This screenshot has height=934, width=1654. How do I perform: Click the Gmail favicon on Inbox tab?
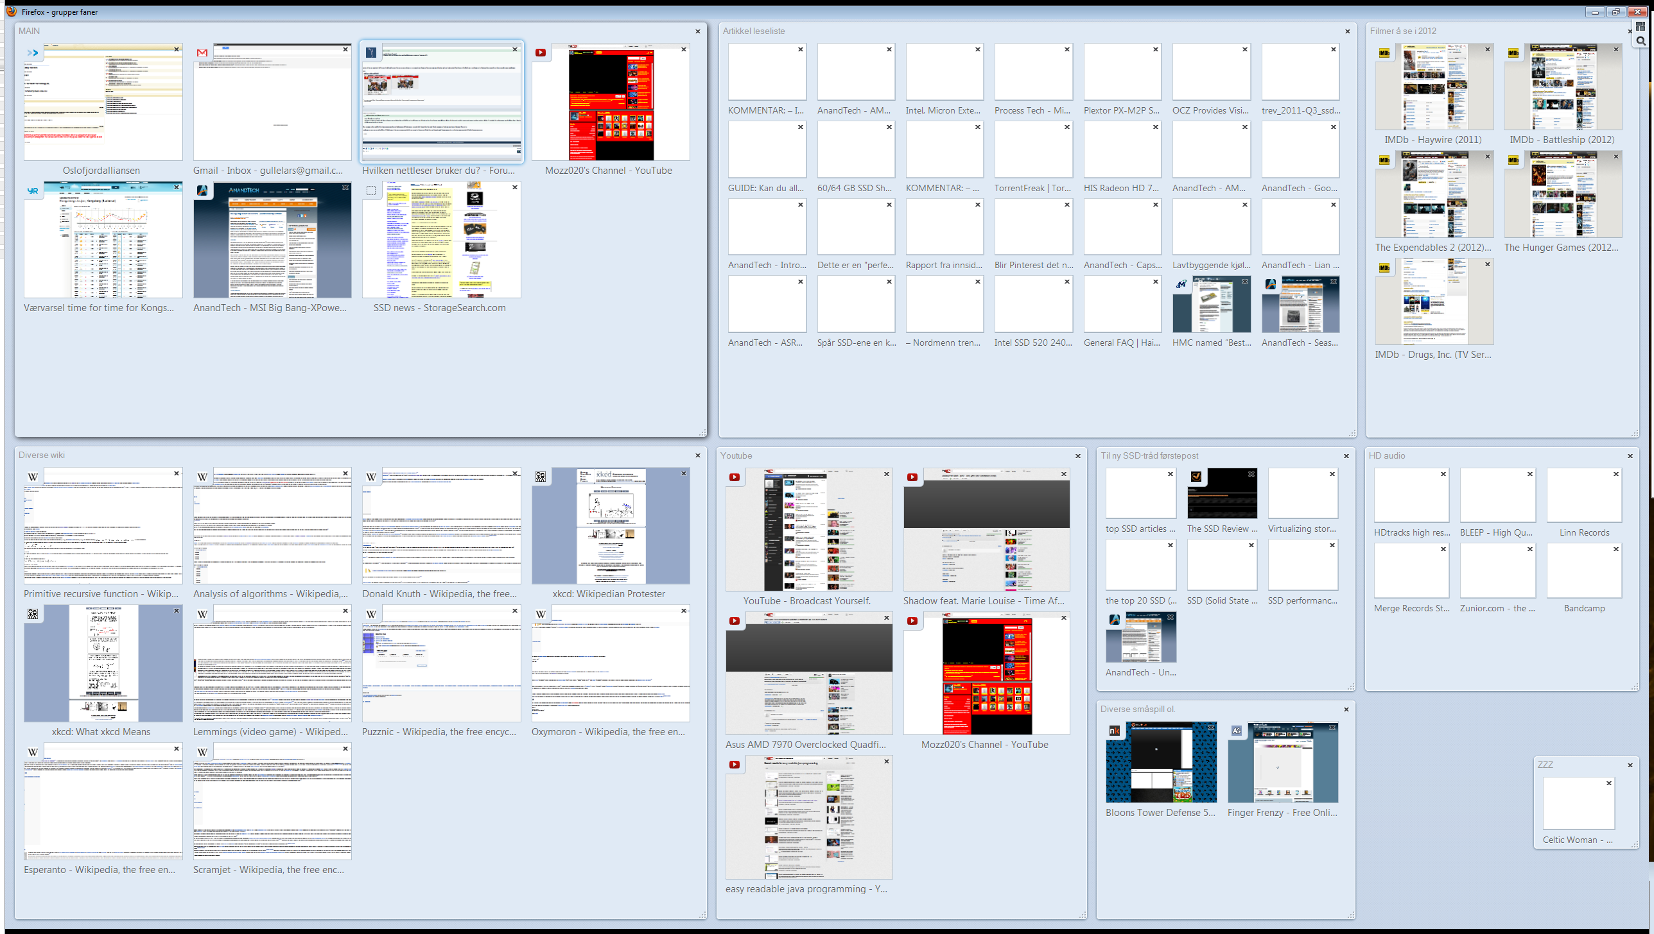202,53
